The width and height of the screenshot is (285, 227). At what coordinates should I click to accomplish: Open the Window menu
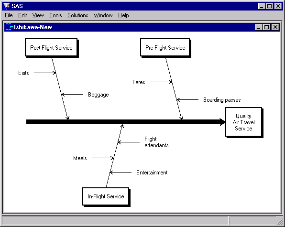(x=103, y=15)
